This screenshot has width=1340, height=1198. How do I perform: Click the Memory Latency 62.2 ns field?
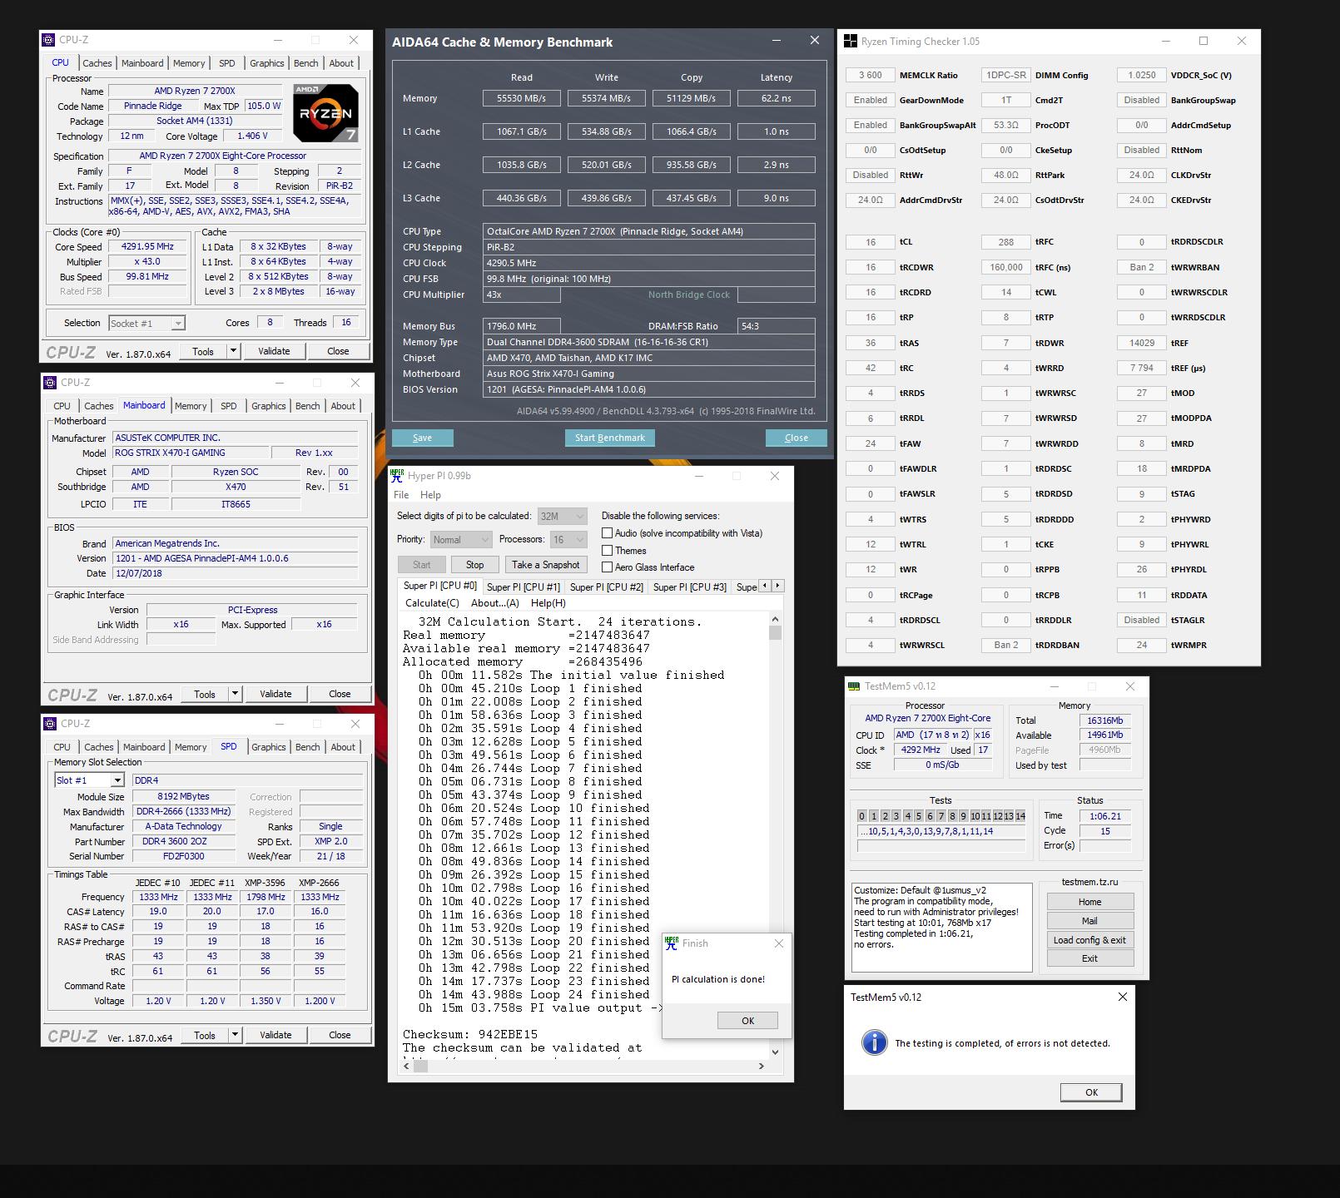[x=777, y=98]
